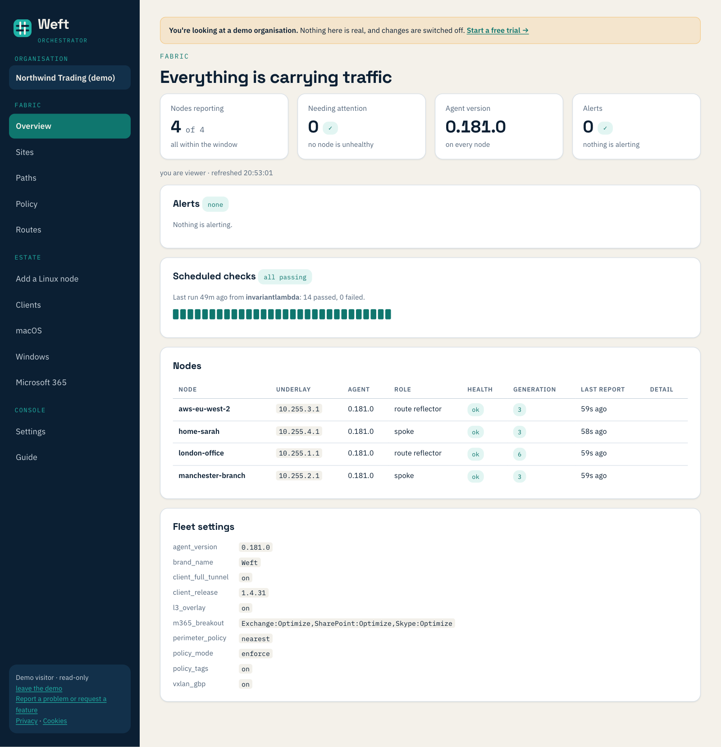Open console Settings

pyautogui.click(x=70, y=432)
